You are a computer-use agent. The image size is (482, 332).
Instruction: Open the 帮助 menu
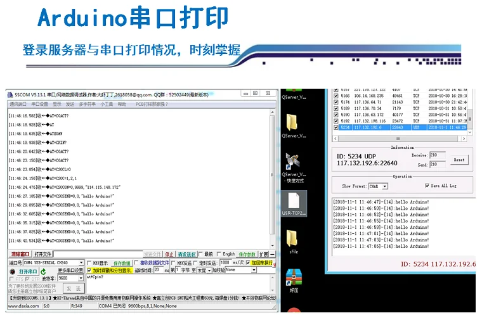122,104
